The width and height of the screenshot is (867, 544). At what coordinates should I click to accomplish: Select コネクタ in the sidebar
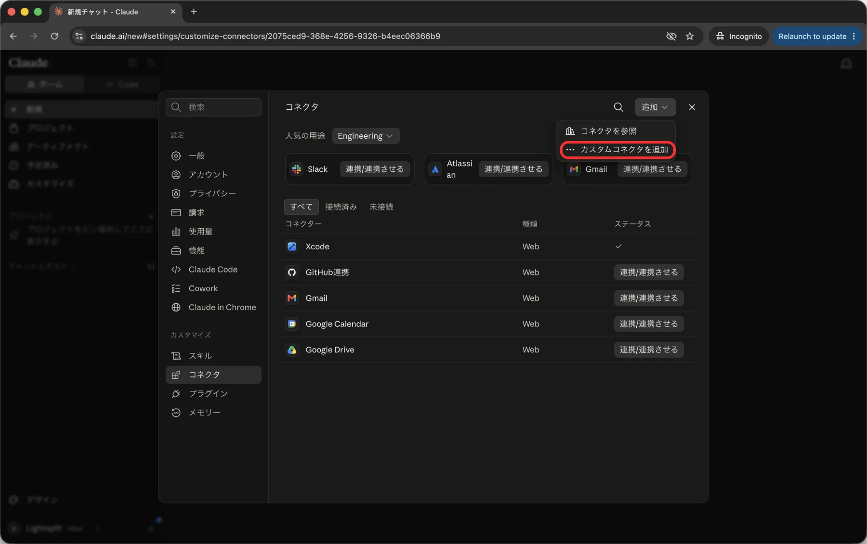coord(213,375)
